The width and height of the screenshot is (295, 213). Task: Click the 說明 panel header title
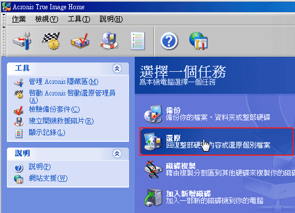(x=22, y=153)
